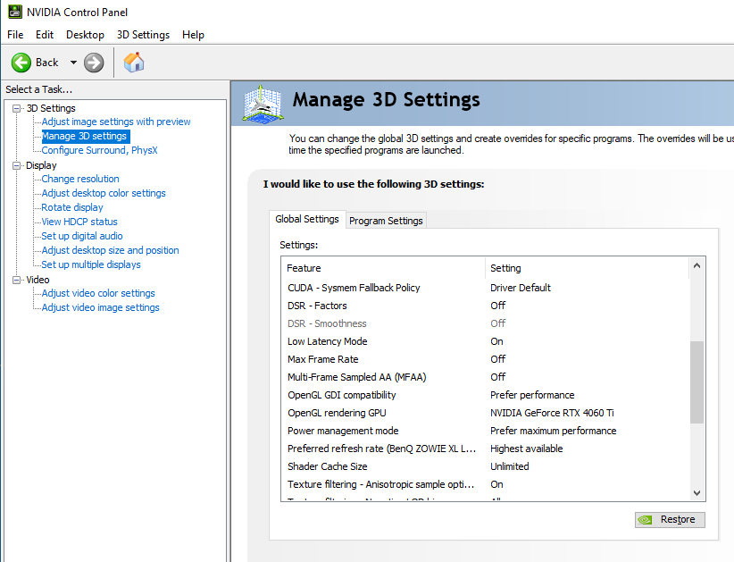Open Adjust image settings with preview
734x562 pixels.
116,122
